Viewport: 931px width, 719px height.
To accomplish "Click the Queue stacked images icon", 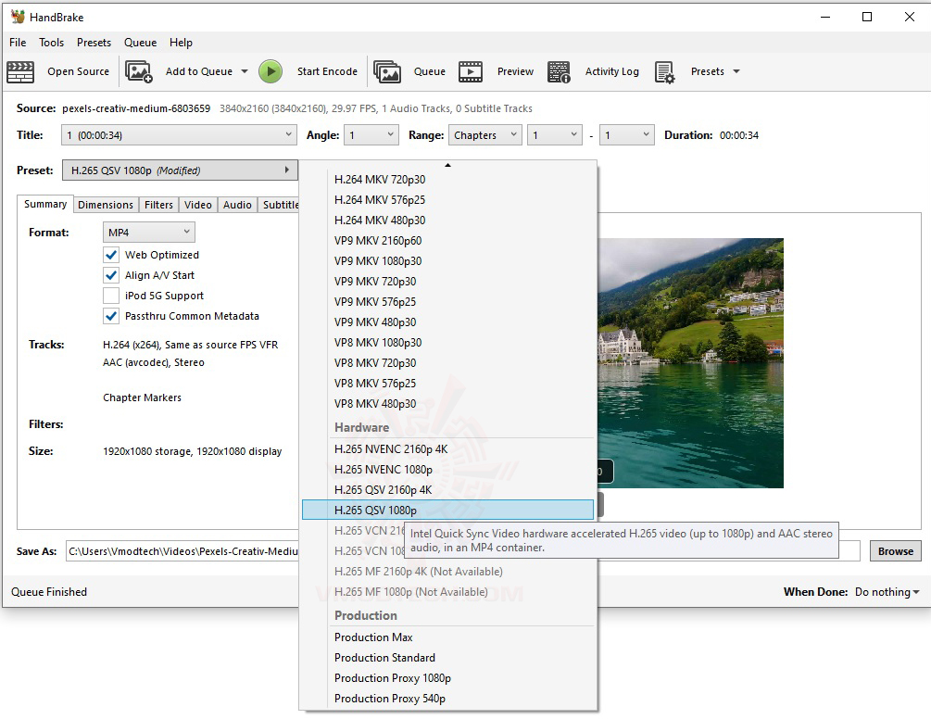I will point(387,72).
